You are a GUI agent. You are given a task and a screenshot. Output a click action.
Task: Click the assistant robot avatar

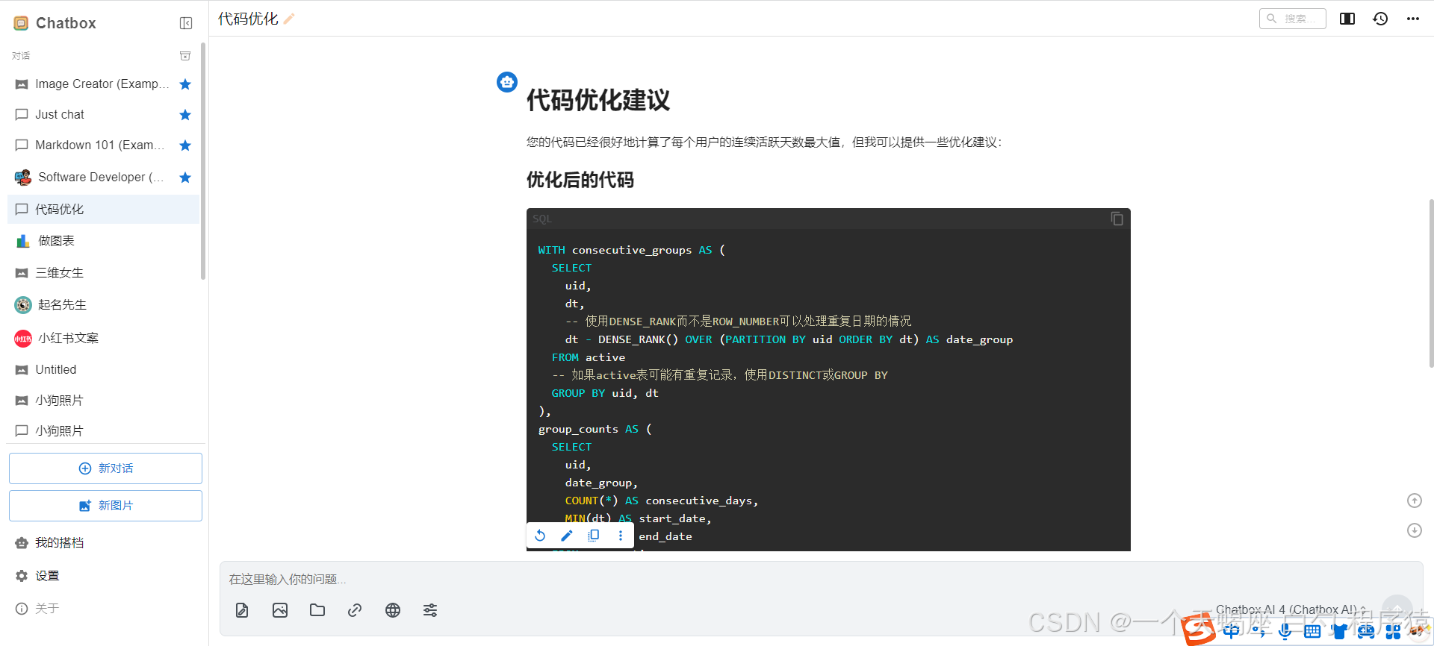click(x=507, y=82)
